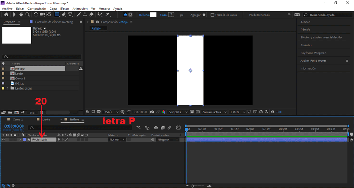Select the Rectangle shape tool

57,15
